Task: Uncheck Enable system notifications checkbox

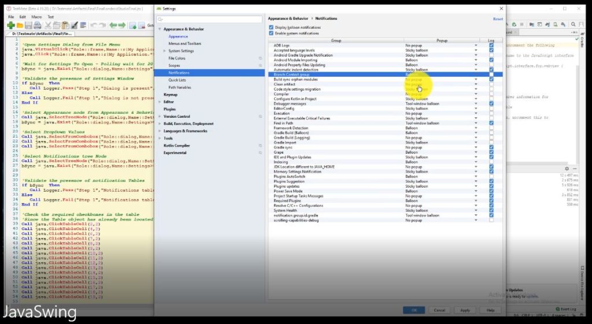Action: tap(272, 33)
